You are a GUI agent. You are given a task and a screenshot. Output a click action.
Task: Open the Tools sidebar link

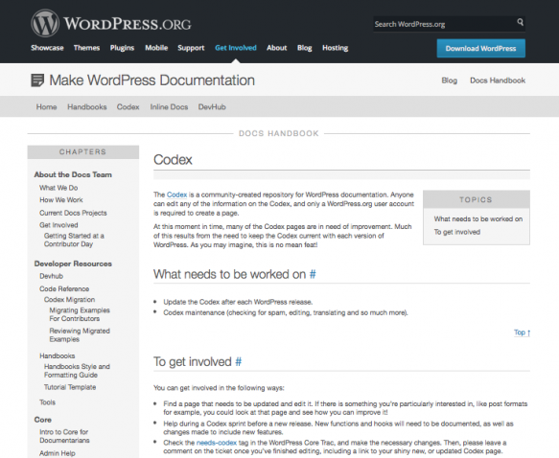coord(47,402)
